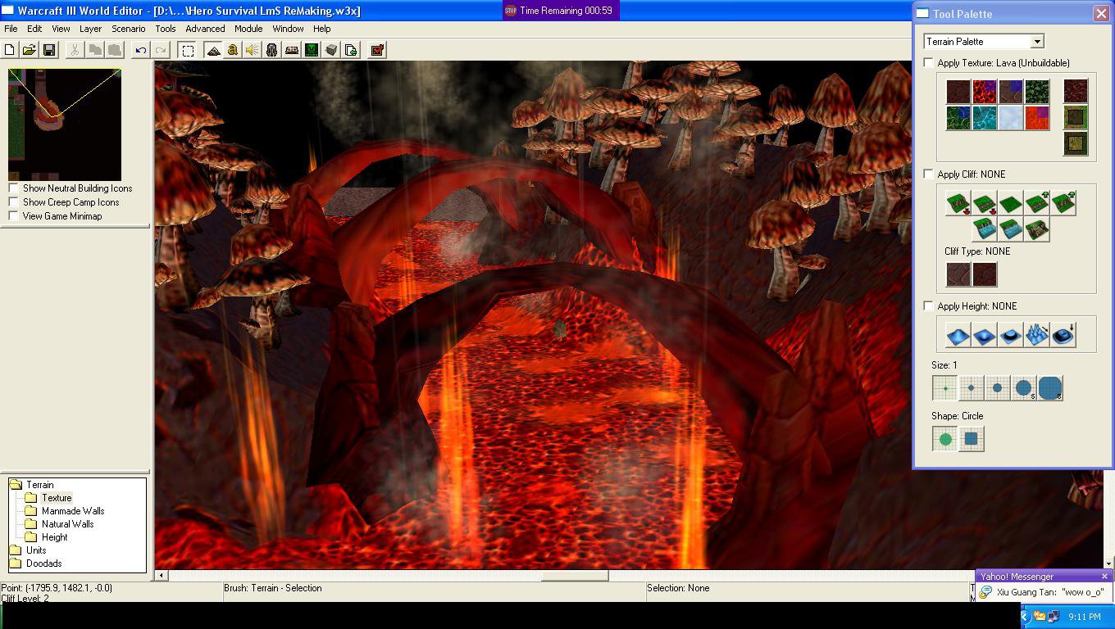Viewport: 1115px width, 629px height.
Task: Undo the last action
Action: (x=141, y=50)
